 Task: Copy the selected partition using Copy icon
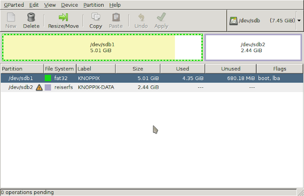pos(95,17)
